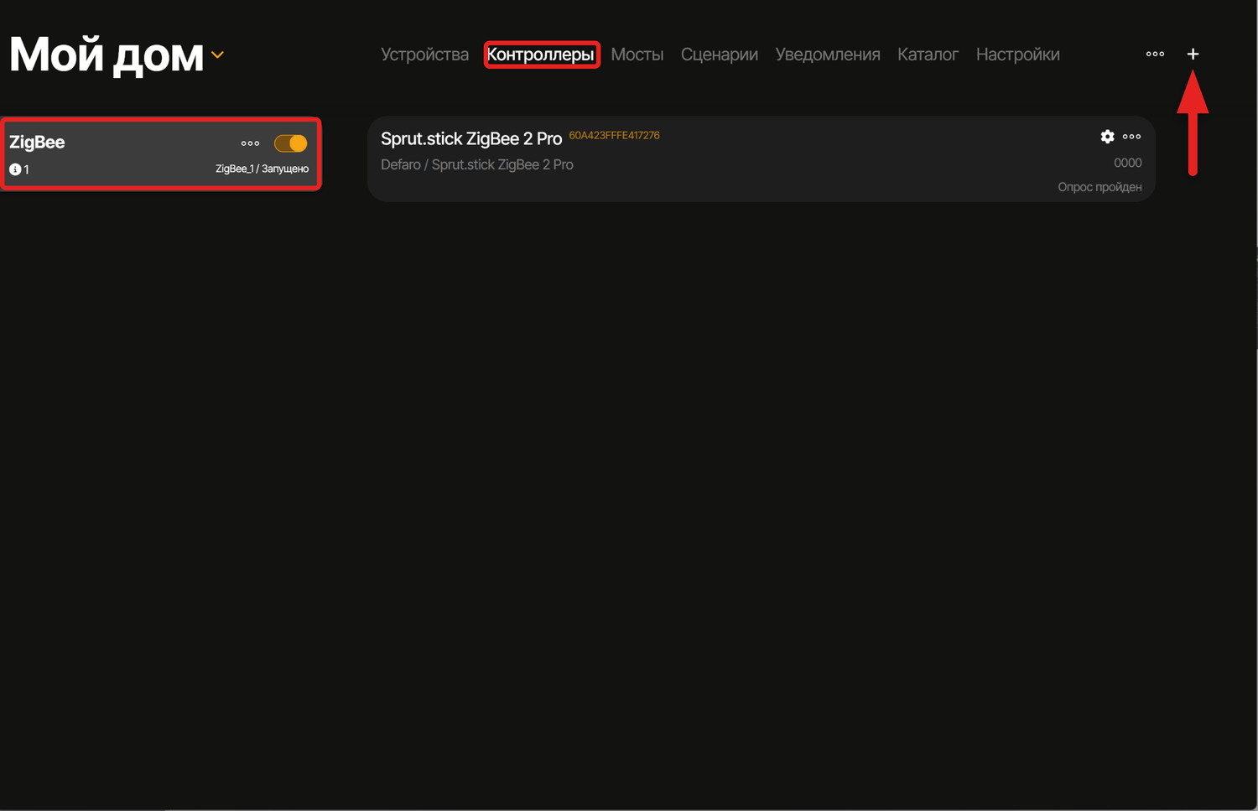Expand the Мой дом dropdown chevron
Image resolution: width=1258 pixels, height=811 pixels.
click(217, 55)
